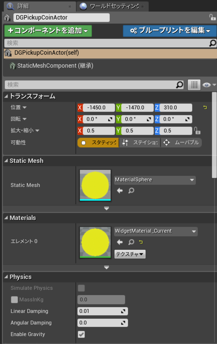
Task: Close the 詳細 tab
Action: pyautogui.click(x=70, y=7)
